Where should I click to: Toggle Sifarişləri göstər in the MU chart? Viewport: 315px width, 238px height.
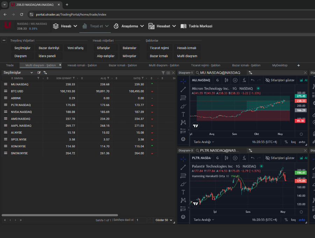[x=280, y=80]
